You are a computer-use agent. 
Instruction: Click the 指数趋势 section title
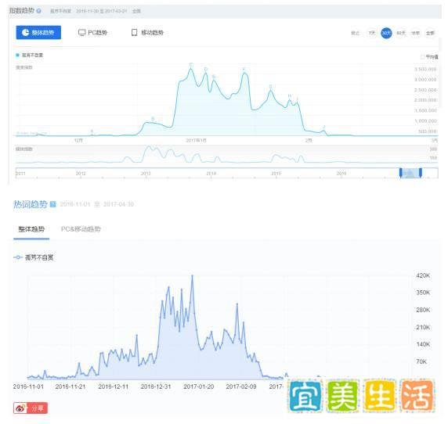[x=22, y=10]
